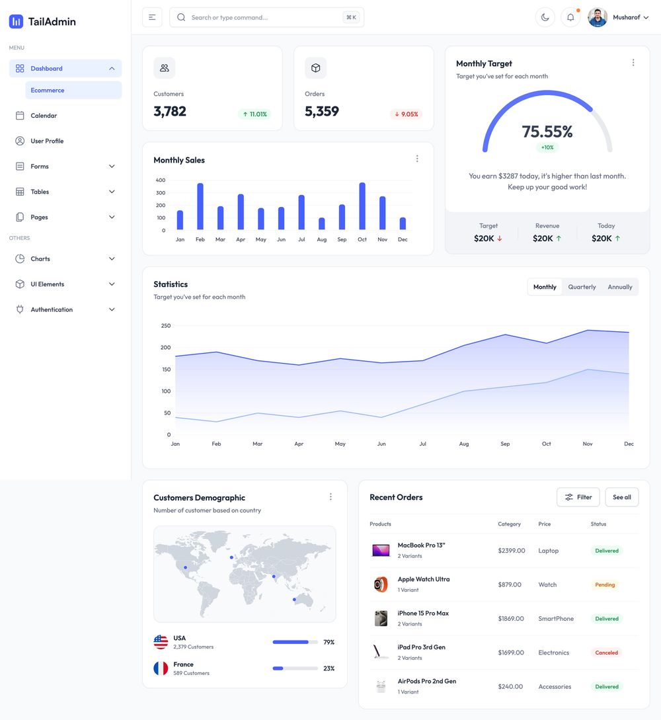Image resolution: width=661 pixels, height=720 pixels.
Task: Toggle dark mode with the moon icon
Action: [545, 17]
